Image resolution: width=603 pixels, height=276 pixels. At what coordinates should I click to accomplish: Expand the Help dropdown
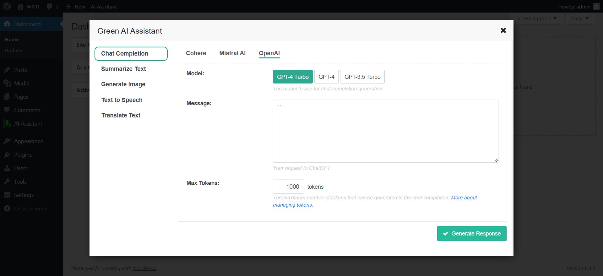click(580, 19)
